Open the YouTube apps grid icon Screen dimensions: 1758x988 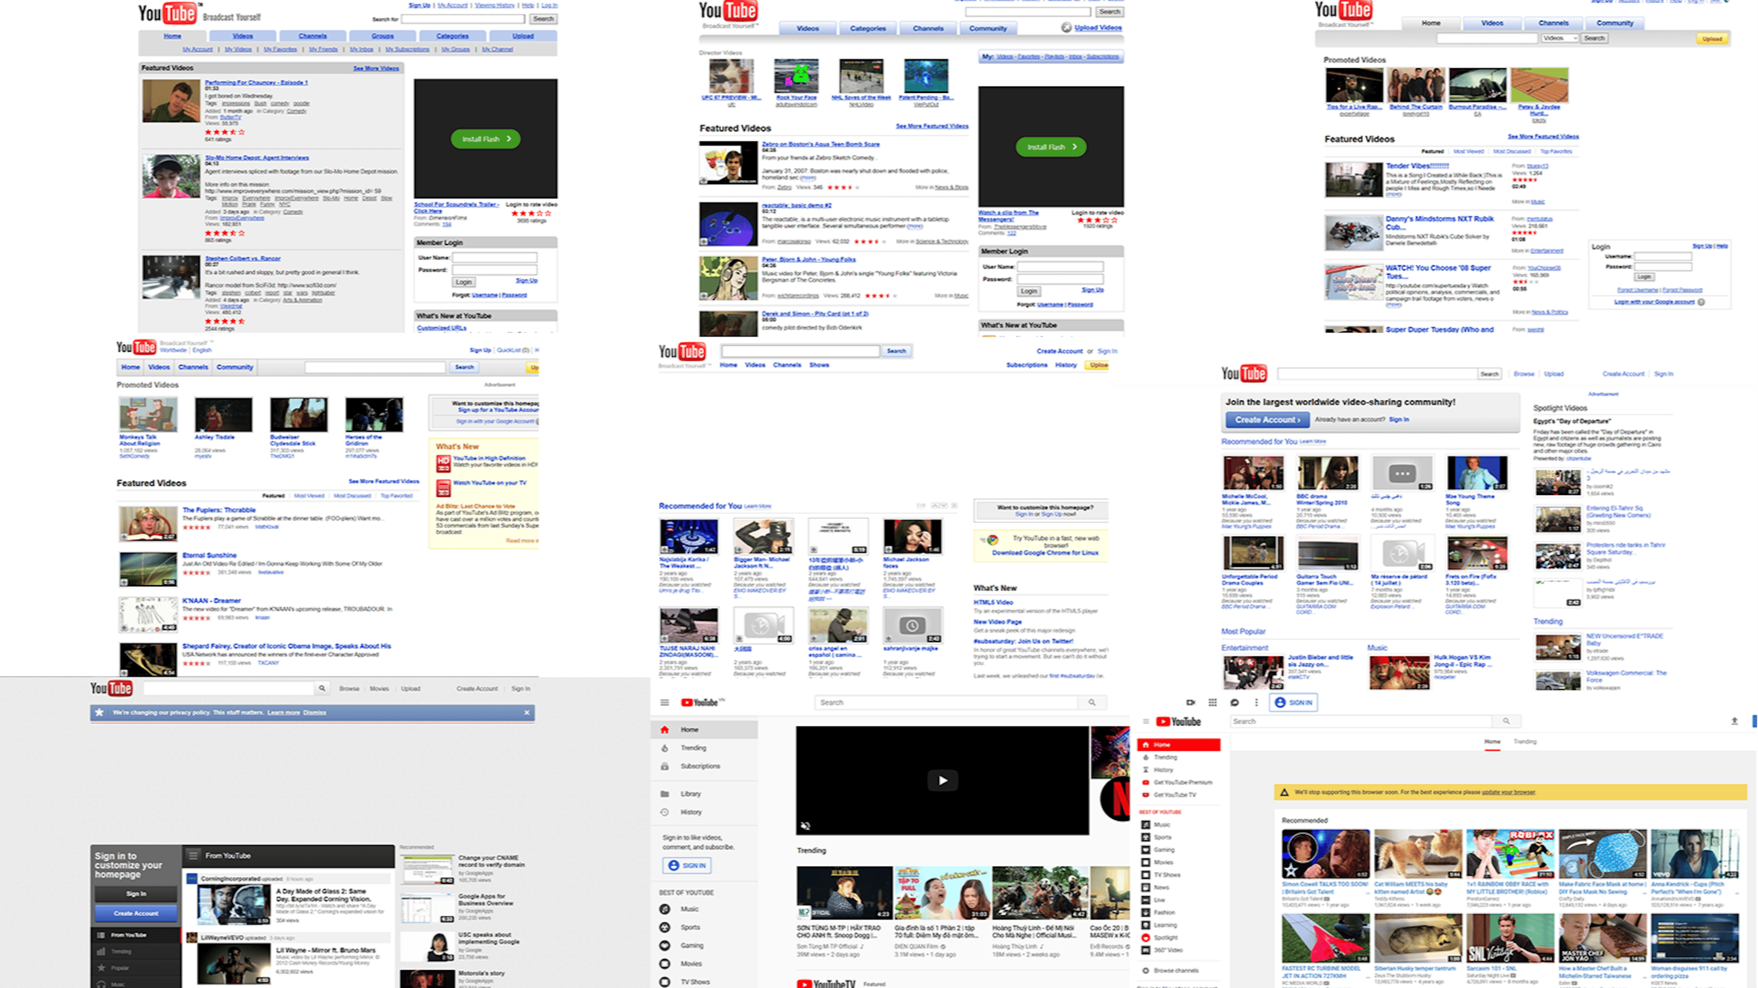point(1213,702)
